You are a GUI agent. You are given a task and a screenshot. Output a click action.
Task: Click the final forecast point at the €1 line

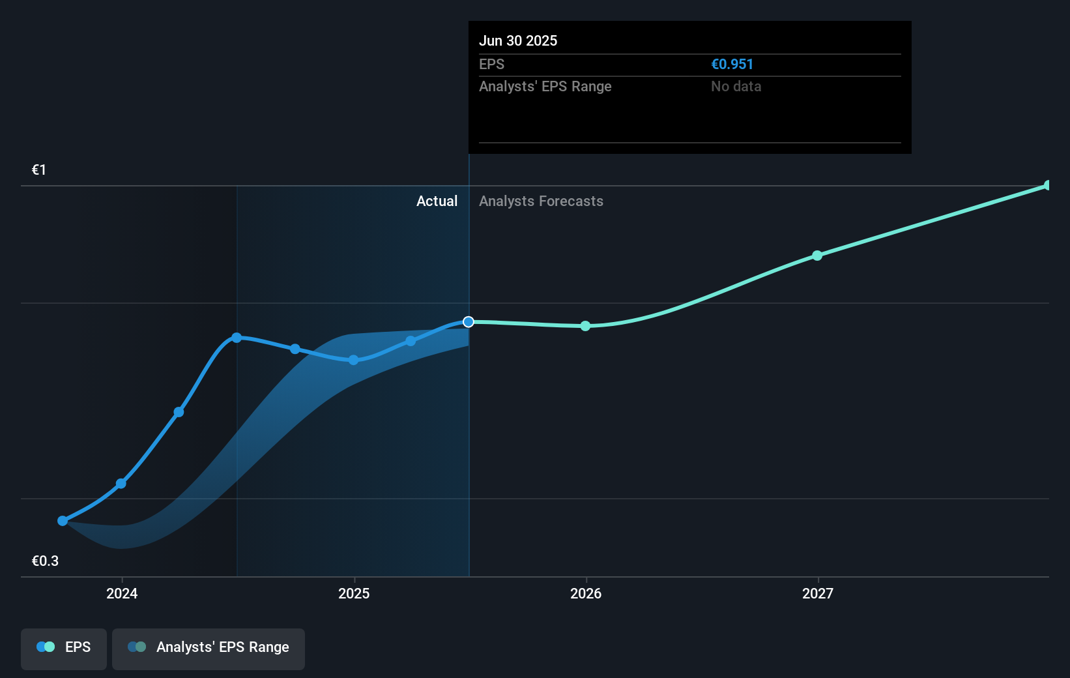1047,186
